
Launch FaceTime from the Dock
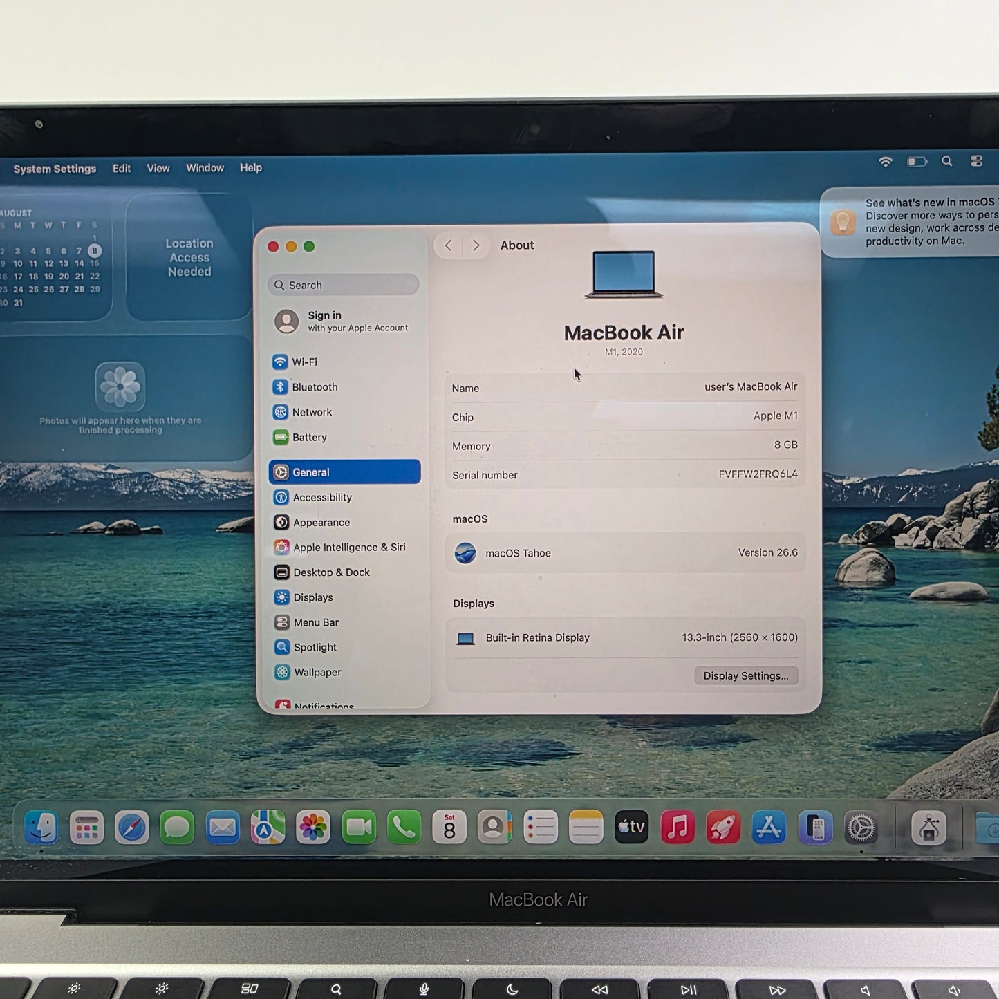point(359,828)
